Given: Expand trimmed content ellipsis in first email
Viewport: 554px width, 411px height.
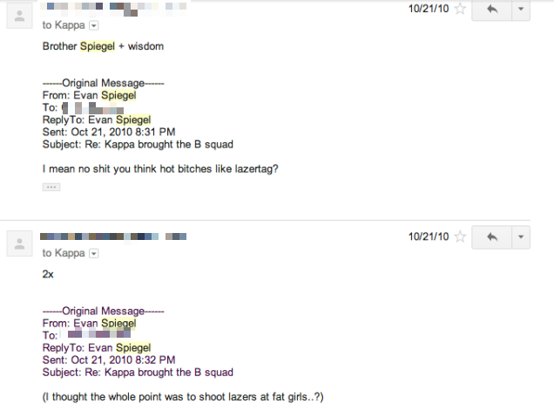Looking at the screenshot, I should pos(51,187).
